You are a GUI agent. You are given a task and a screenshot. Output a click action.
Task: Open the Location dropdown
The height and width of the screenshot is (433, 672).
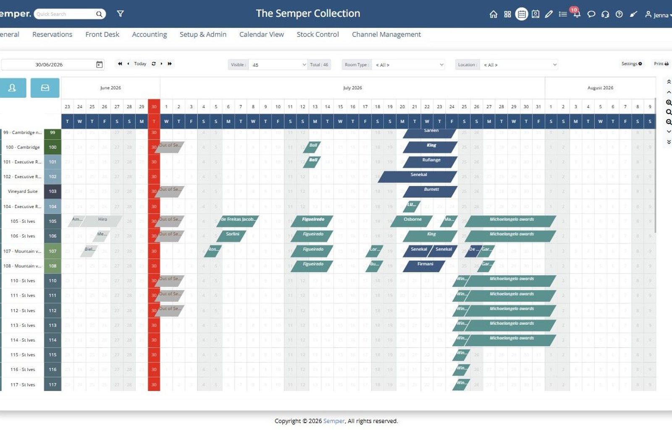519,65
